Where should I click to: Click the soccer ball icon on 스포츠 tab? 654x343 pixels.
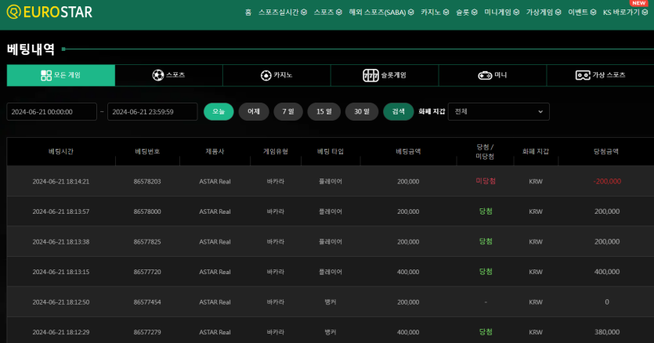pos(158,75)
